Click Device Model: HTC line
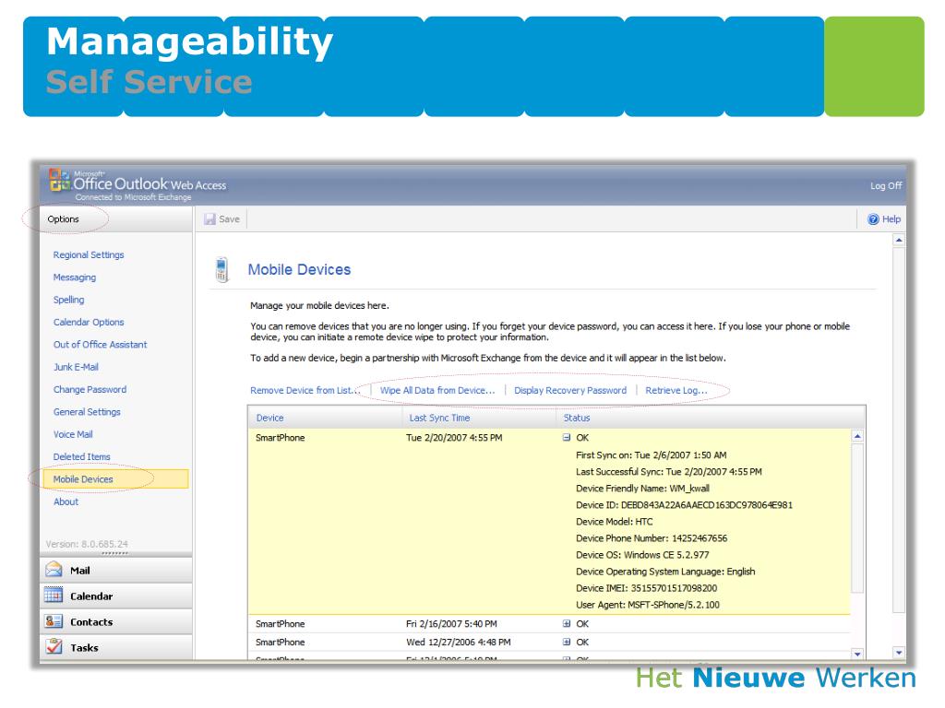945x708 pixels. pyautogui.click(x=614, y=522)
